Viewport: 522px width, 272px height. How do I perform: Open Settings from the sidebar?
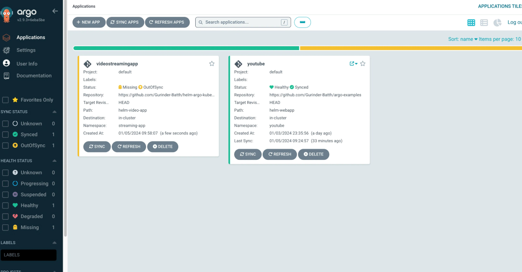pos(26,50)
